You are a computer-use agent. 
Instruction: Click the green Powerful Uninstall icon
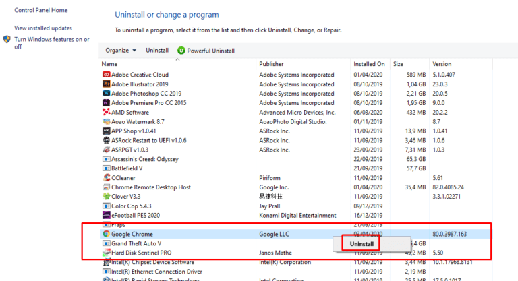pos(181,50)
